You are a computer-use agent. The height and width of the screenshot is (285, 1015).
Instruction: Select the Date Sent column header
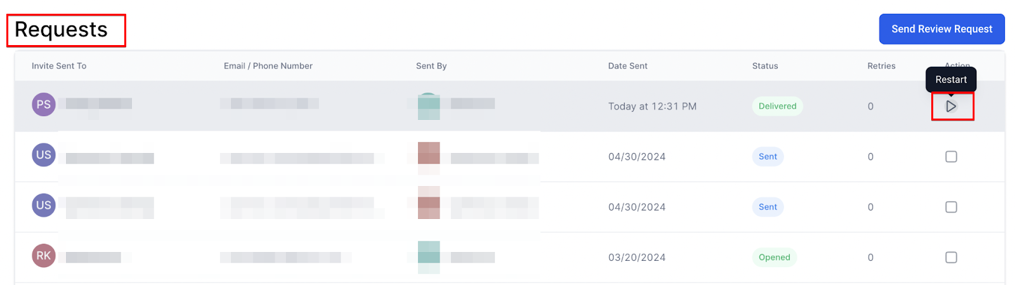pos(627,66)
